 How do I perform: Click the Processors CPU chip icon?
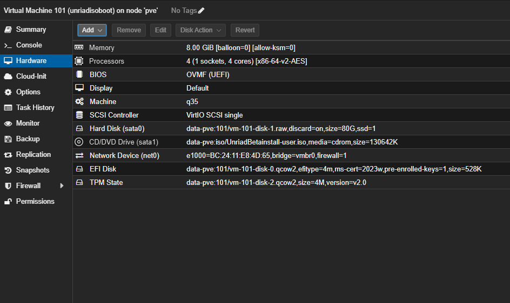(x=79, y=61)
